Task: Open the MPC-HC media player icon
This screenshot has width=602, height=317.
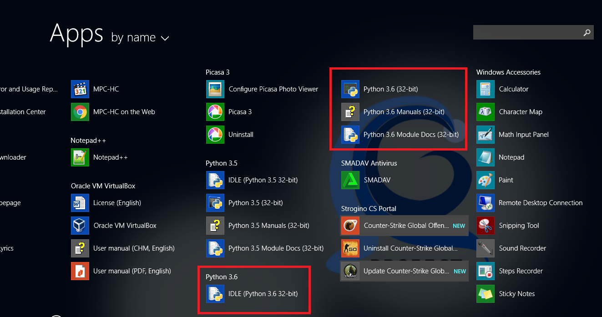Action: pyautogui.click(x=80, y=89)
